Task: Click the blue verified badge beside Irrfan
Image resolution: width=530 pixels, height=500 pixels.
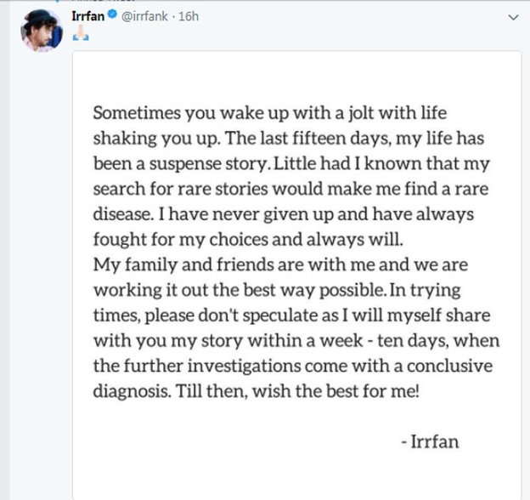Action: (115, 17)
